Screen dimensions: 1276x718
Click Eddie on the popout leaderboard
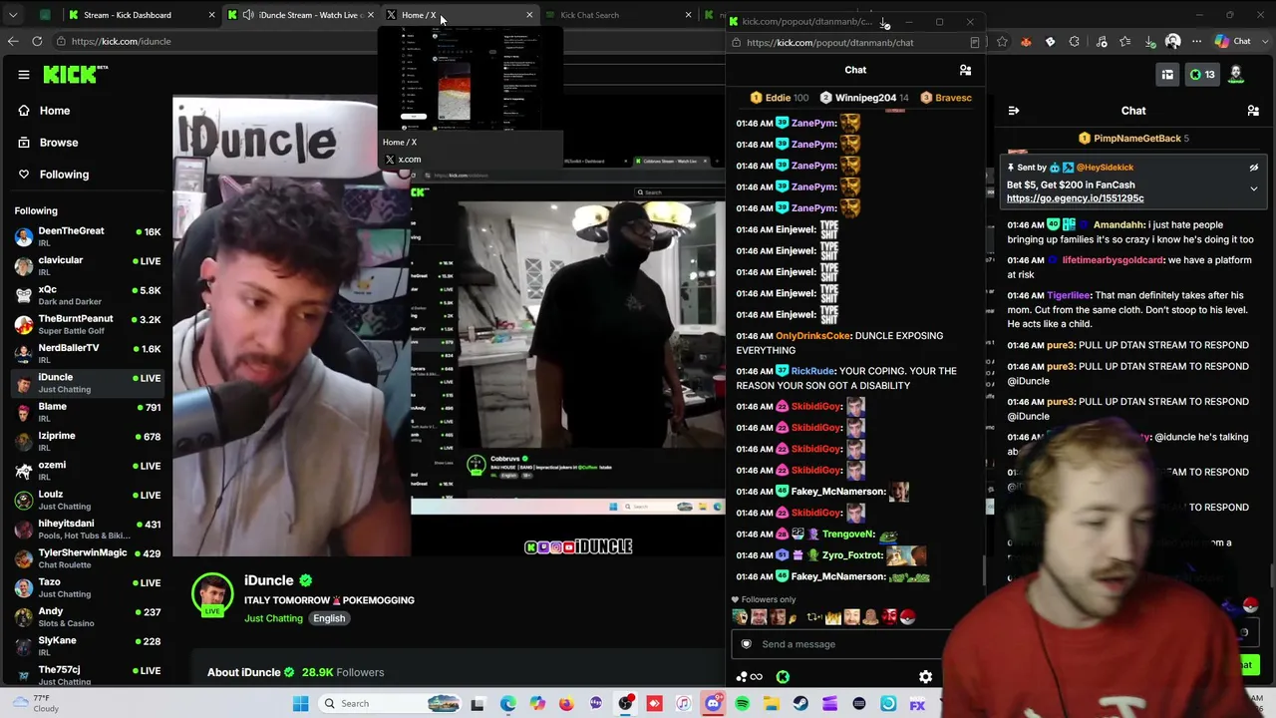777,98
